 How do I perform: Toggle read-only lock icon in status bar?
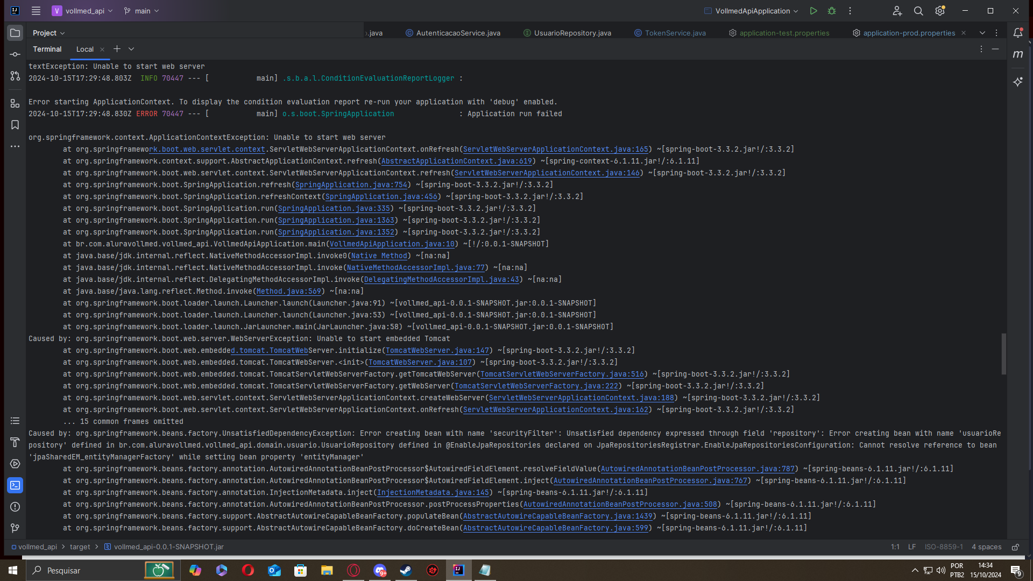pos(1015,547)
